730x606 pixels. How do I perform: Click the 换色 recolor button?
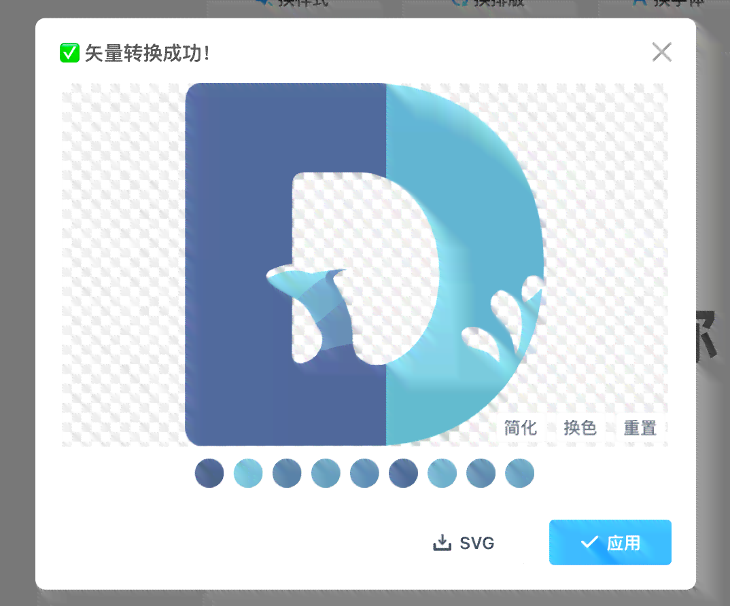click(580, 427)
